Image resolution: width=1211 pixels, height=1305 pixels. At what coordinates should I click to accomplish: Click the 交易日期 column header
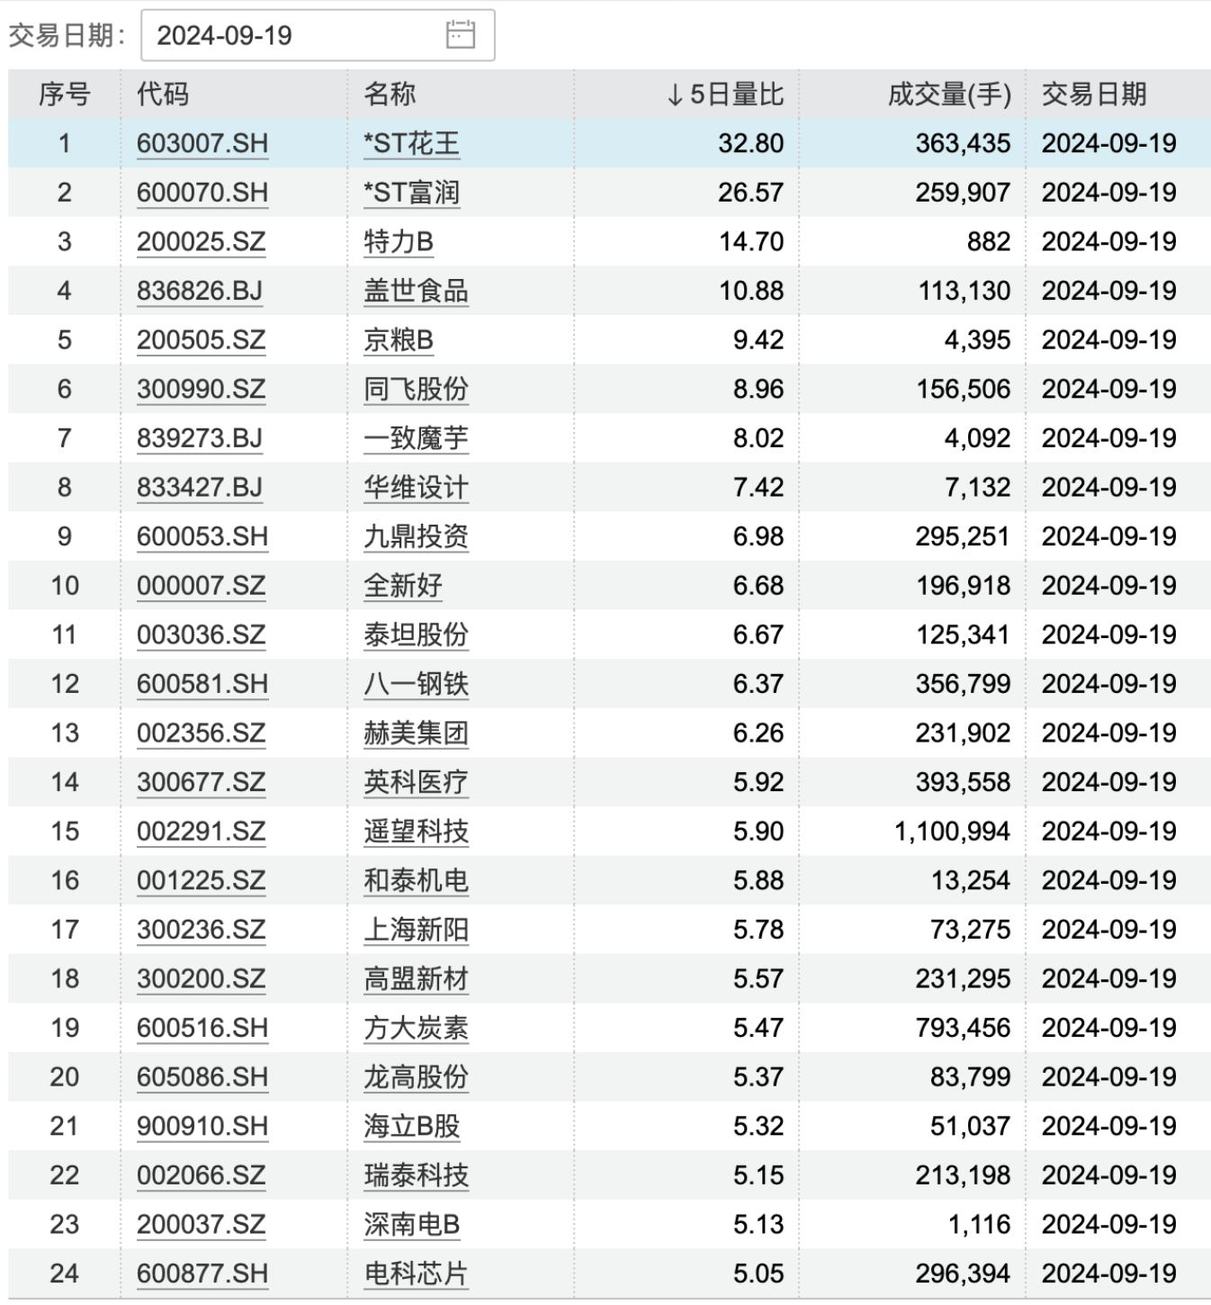click(1094, 94)
